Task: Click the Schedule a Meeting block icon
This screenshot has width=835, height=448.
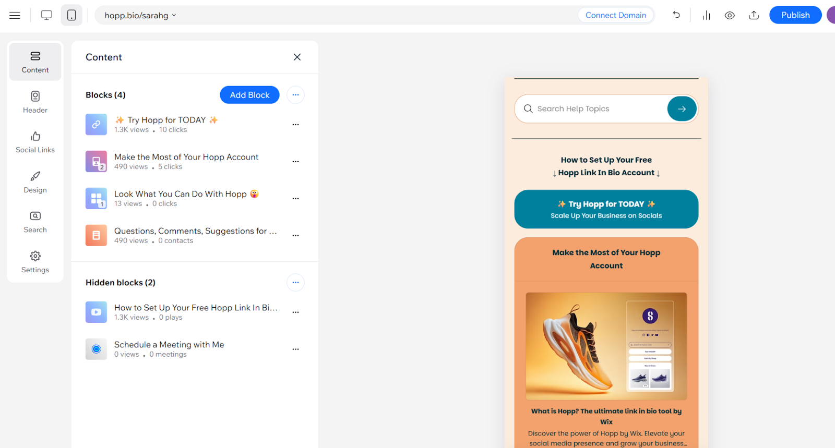Action: pyautogui.click(x=96, y=349)
